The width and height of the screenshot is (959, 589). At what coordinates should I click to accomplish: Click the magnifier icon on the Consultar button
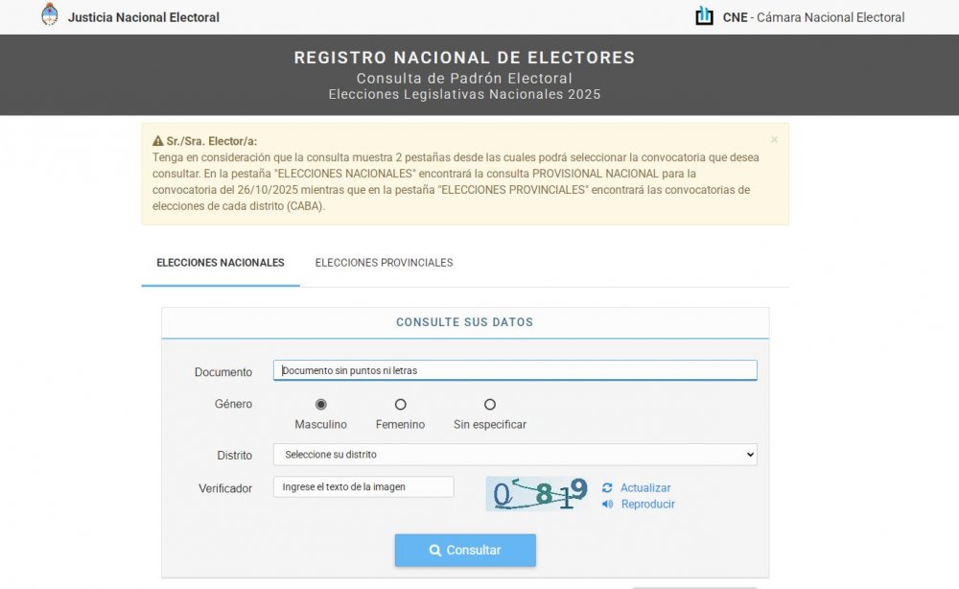[x=434, y=550]
